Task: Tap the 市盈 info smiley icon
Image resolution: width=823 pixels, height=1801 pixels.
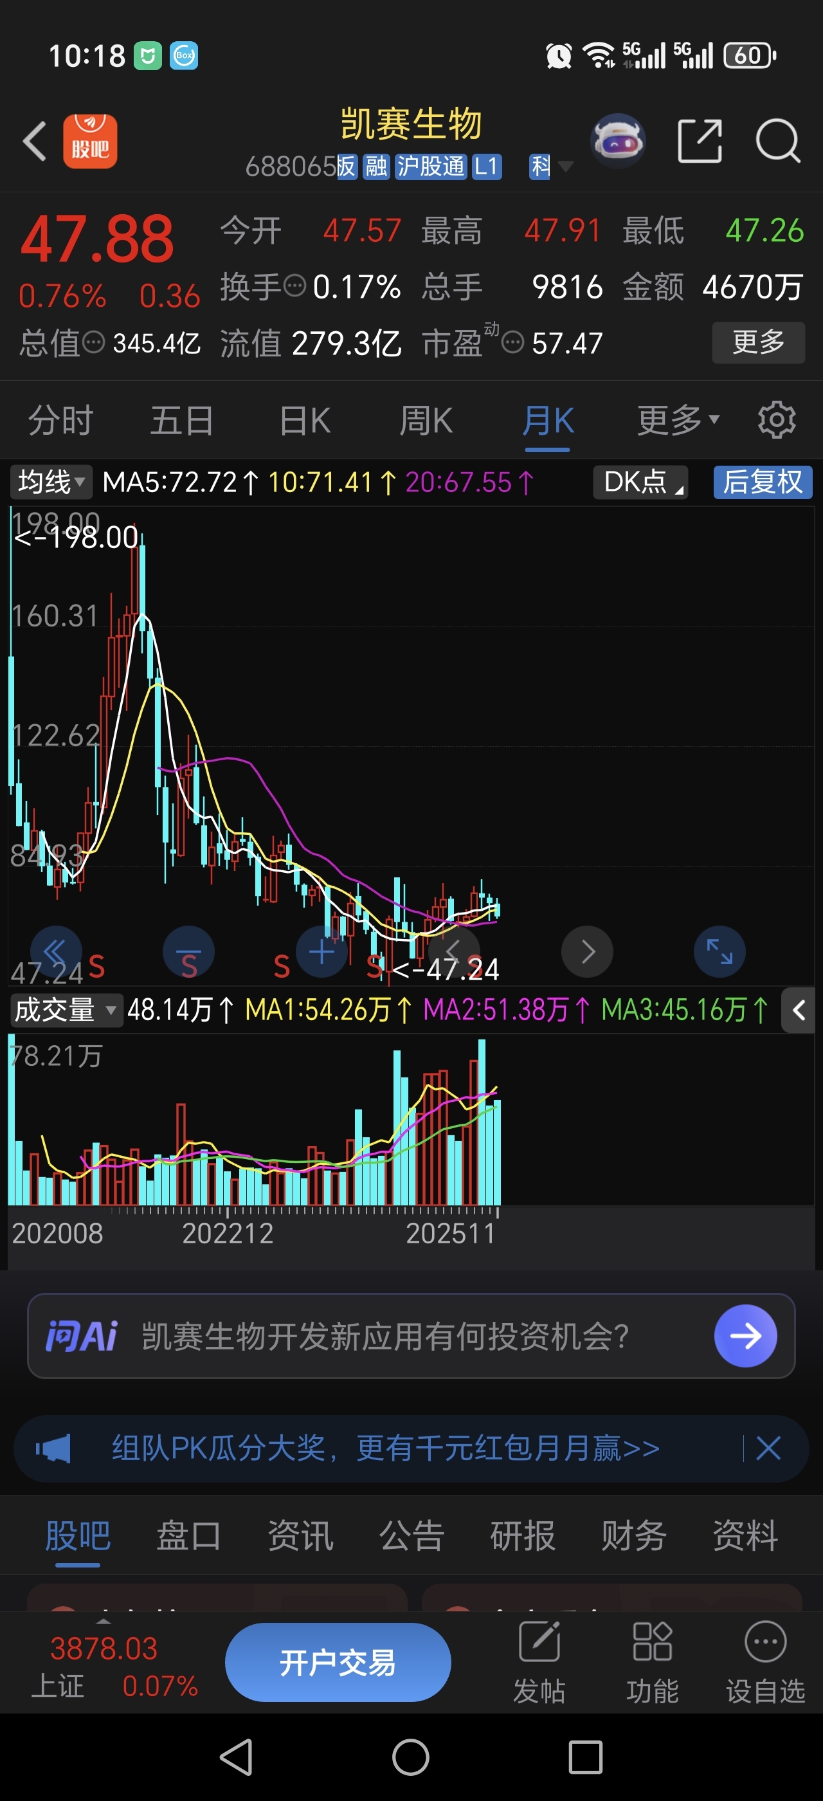Action: pos(513,343)
